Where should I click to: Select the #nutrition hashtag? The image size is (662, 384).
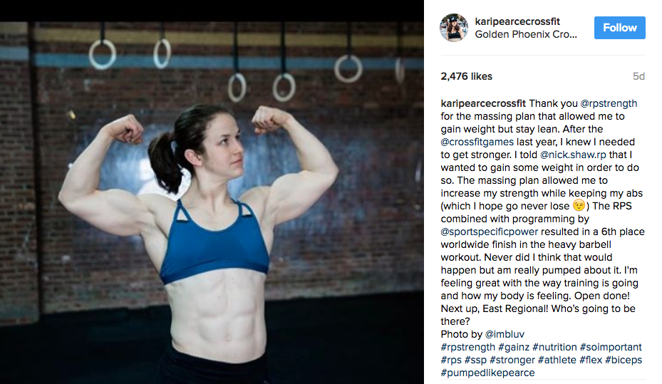pos(554,347)
